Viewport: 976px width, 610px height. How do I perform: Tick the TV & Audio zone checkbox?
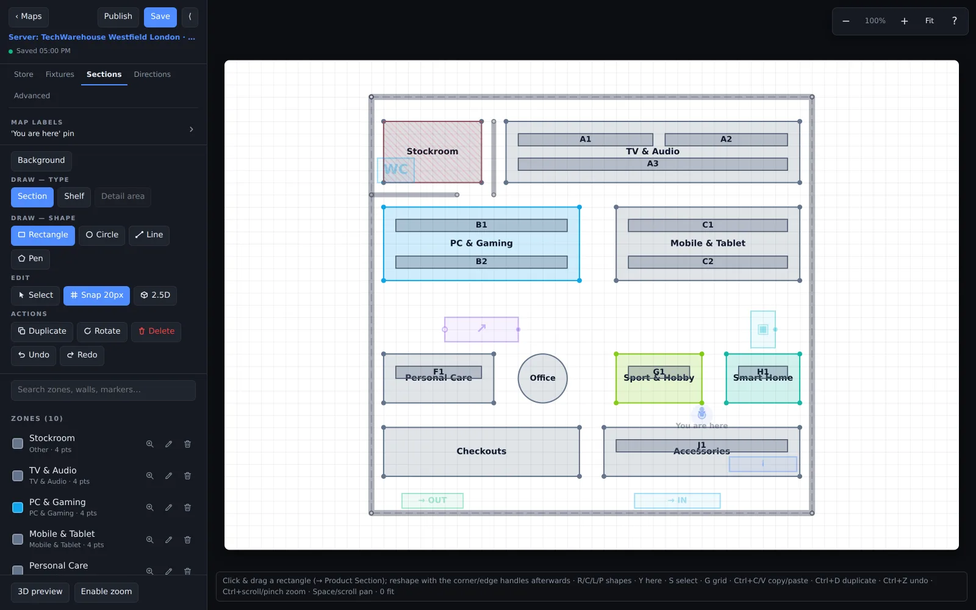point(18,475)
